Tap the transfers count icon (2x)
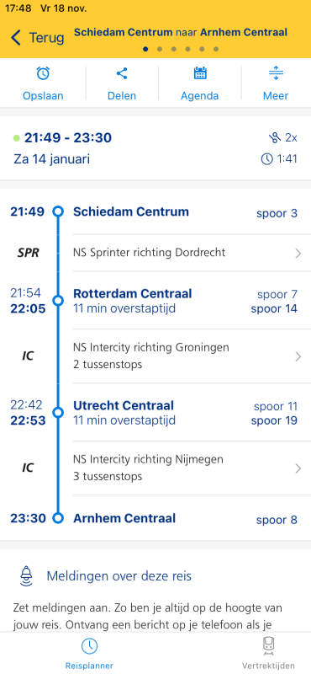The image size is (311, 674). pyautogui.click(x=275, y=138)
